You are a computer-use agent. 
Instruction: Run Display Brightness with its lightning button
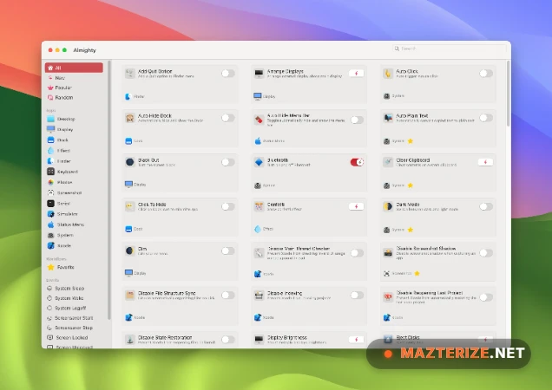tap(356, 340)
